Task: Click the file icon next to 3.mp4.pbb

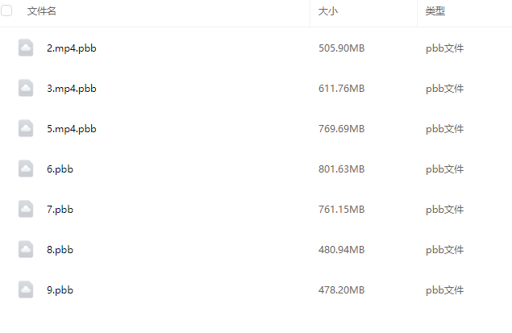Action: (x=26, y=88)
